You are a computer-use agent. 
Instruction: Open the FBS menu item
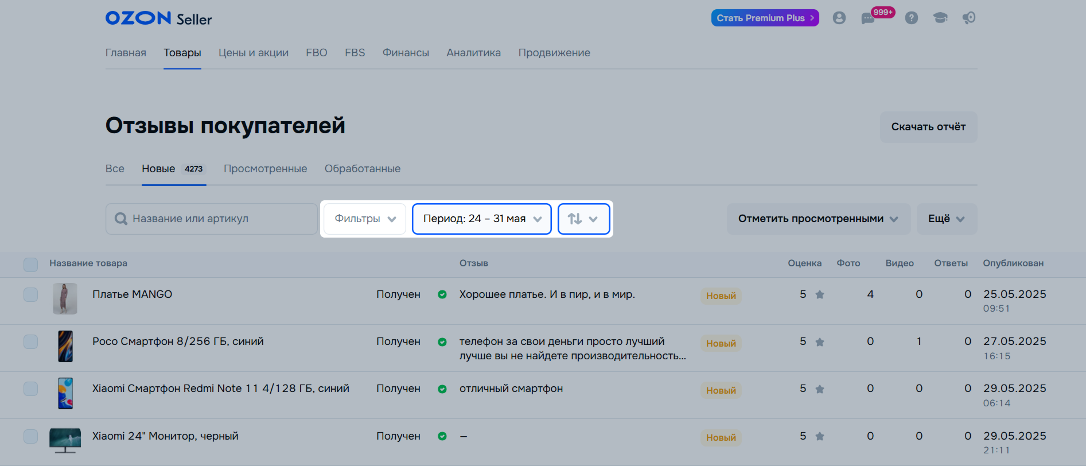pos(355,53)
